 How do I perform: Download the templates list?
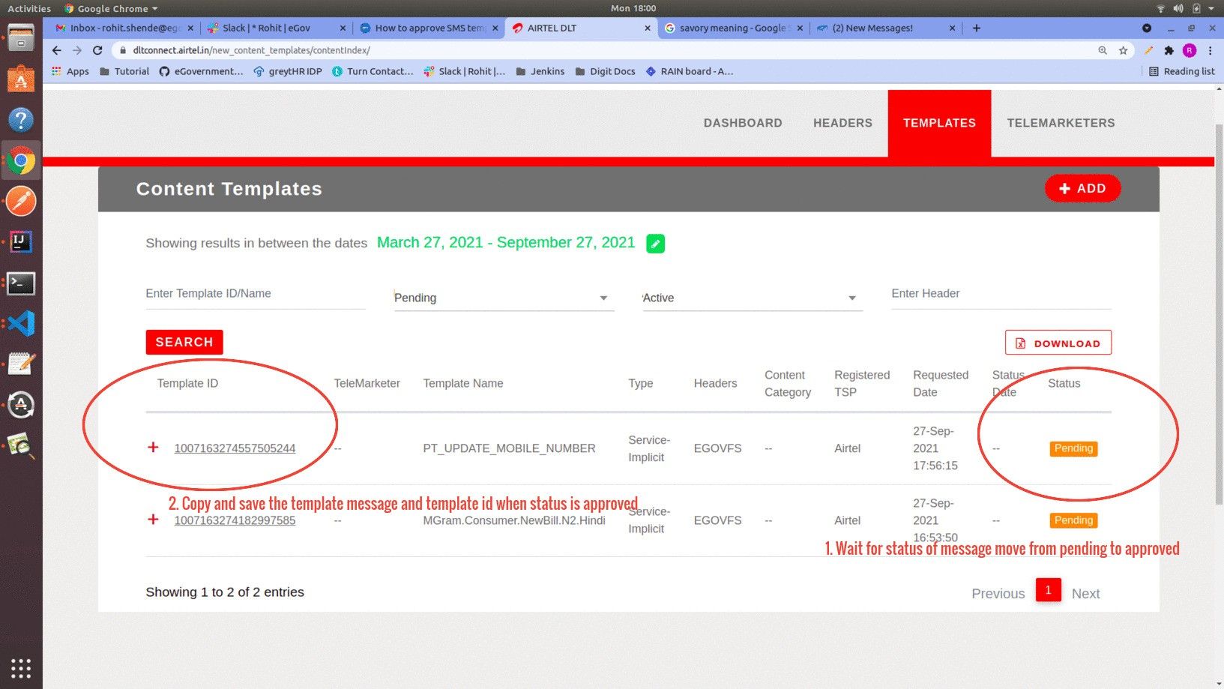tap(1058, 343)
